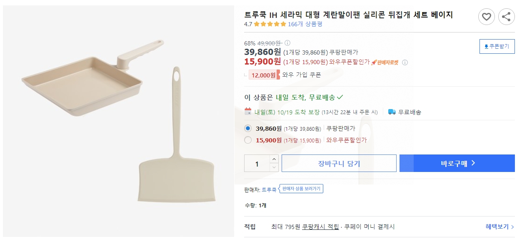This screenshot has width=517, height=244.
Task: Click the 쿠폰받기 coupon button
Action: tap(497, 46)
